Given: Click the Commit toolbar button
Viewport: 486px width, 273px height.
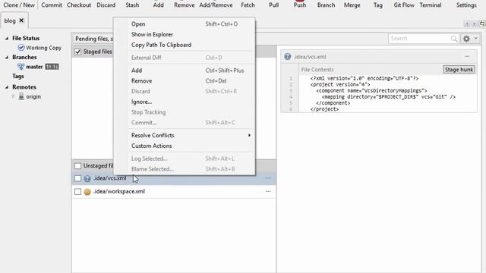Looking at the screenshot, I should tap(52, 5).
